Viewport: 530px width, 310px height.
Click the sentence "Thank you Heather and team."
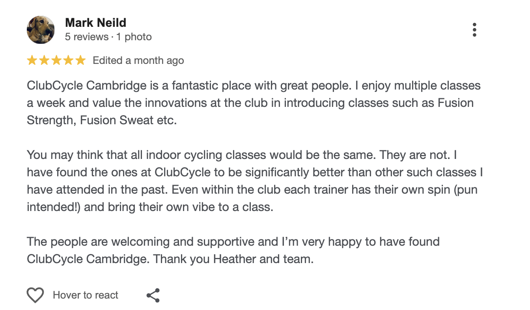tap(233, 259)
